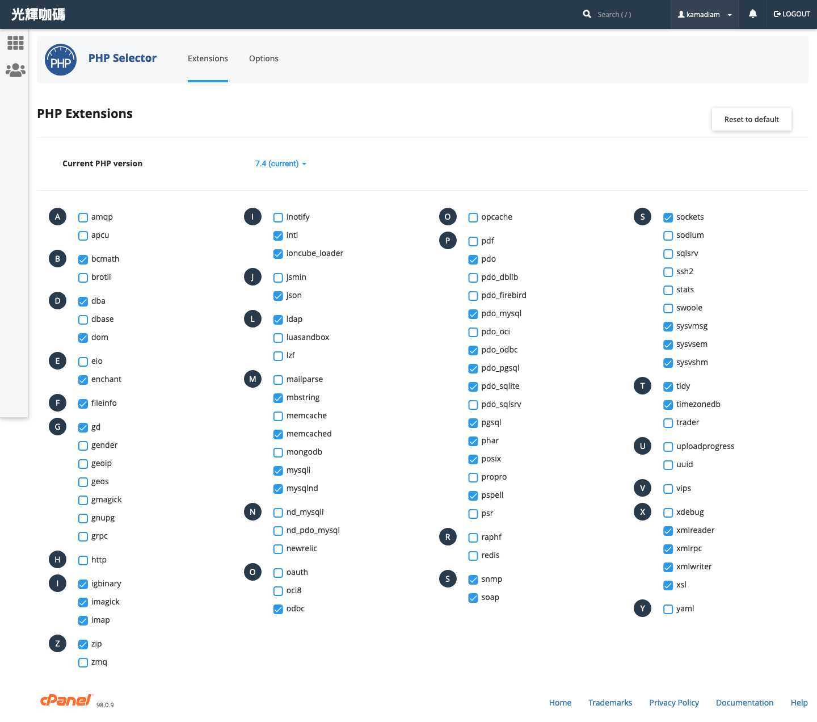
Task: Enable the redis extension checkbox
Action: [x=473, y=556]
